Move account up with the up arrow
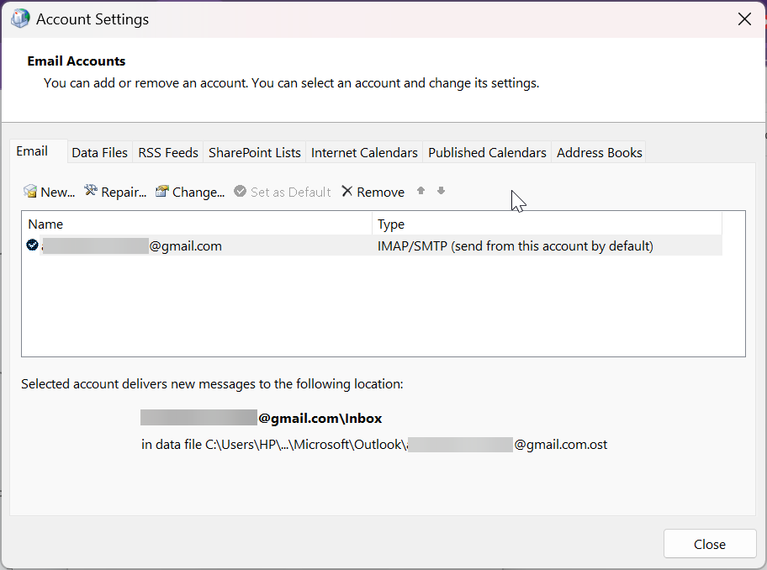The height and width of the screenshot is (570, 767). (x=421, y=191)
